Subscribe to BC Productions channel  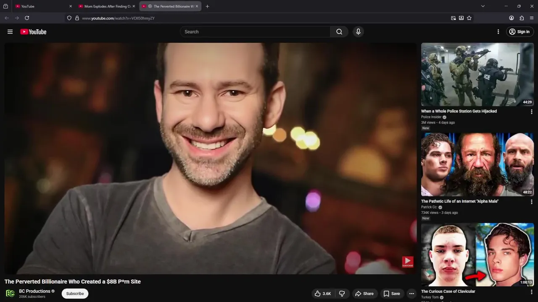[x=75, y=294]
